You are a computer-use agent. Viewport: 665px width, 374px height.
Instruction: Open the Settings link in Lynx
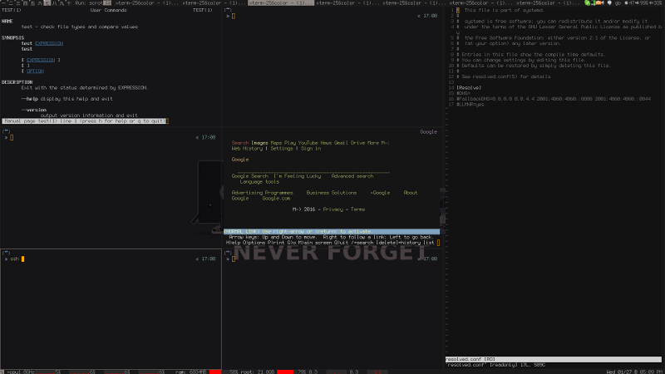[x=282, y=149]
